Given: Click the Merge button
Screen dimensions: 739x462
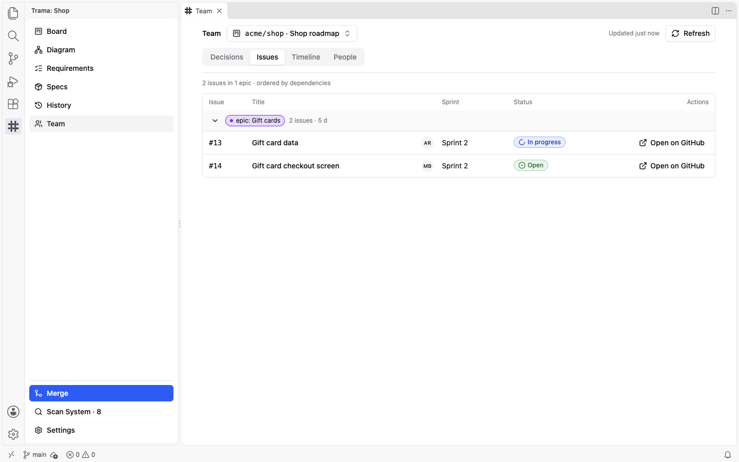Looking at the screenshot, I should point(102,393).
